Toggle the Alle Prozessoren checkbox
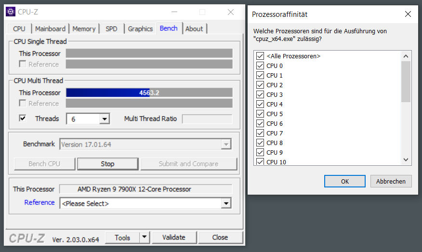This screenshot has height=252, width=422. point(260,56)
